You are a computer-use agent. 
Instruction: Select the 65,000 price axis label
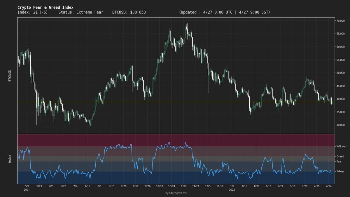pos(341,34)
